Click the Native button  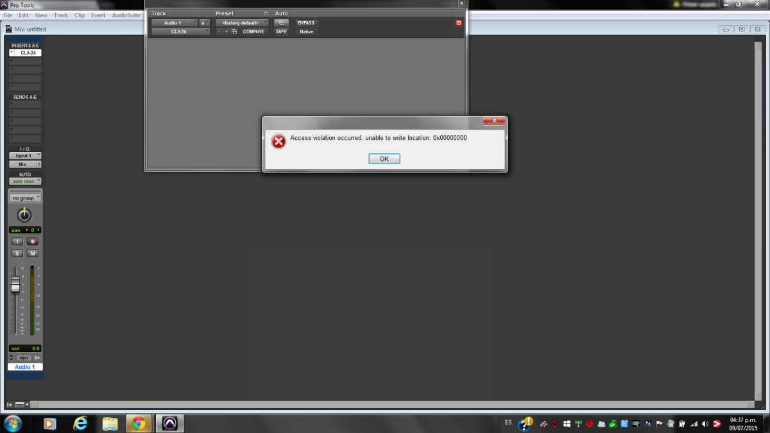pos(306,31)
